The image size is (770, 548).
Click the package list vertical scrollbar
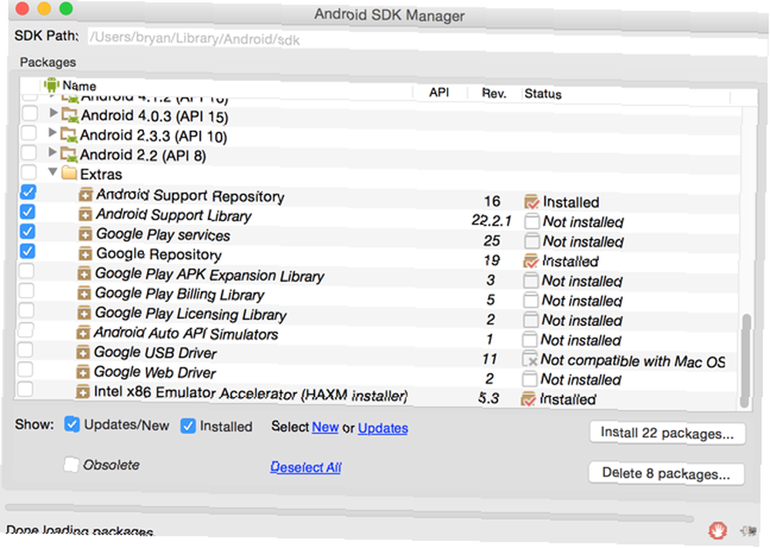746,360
